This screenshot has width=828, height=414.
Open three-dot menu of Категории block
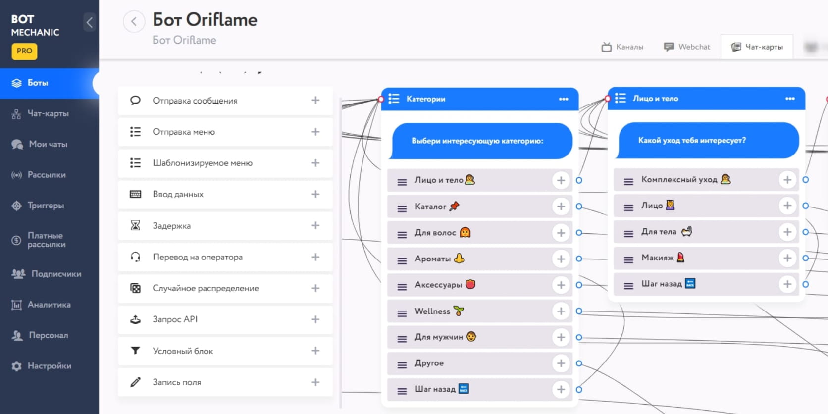564,99
